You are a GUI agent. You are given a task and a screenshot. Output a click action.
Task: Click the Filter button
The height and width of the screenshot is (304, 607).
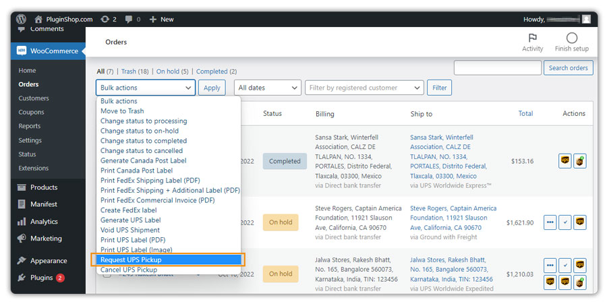tap(439, 88)
